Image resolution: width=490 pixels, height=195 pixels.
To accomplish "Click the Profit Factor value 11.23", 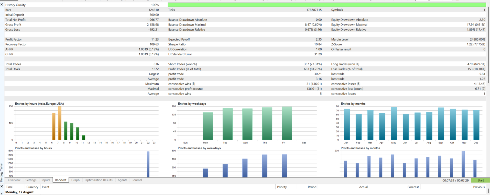I will [155, 39].
